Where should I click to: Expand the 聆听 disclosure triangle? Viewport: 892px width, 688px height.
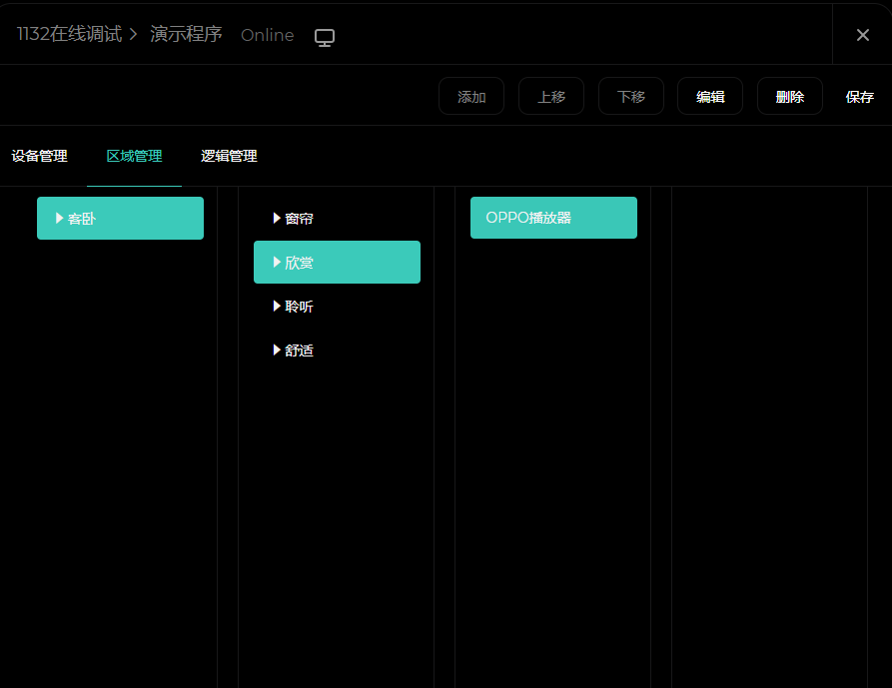(x=277, y=306)
